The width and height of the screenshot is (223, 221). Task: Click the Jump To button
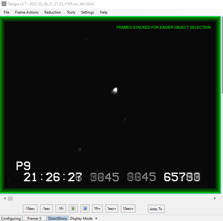tap(156, 209)
